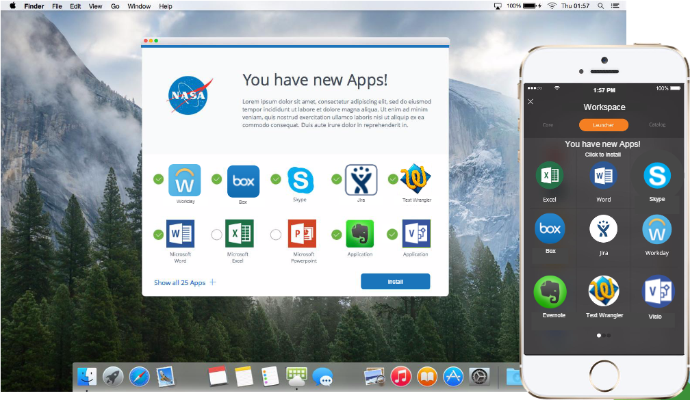Open the Go menu

(x=115, y=6)
